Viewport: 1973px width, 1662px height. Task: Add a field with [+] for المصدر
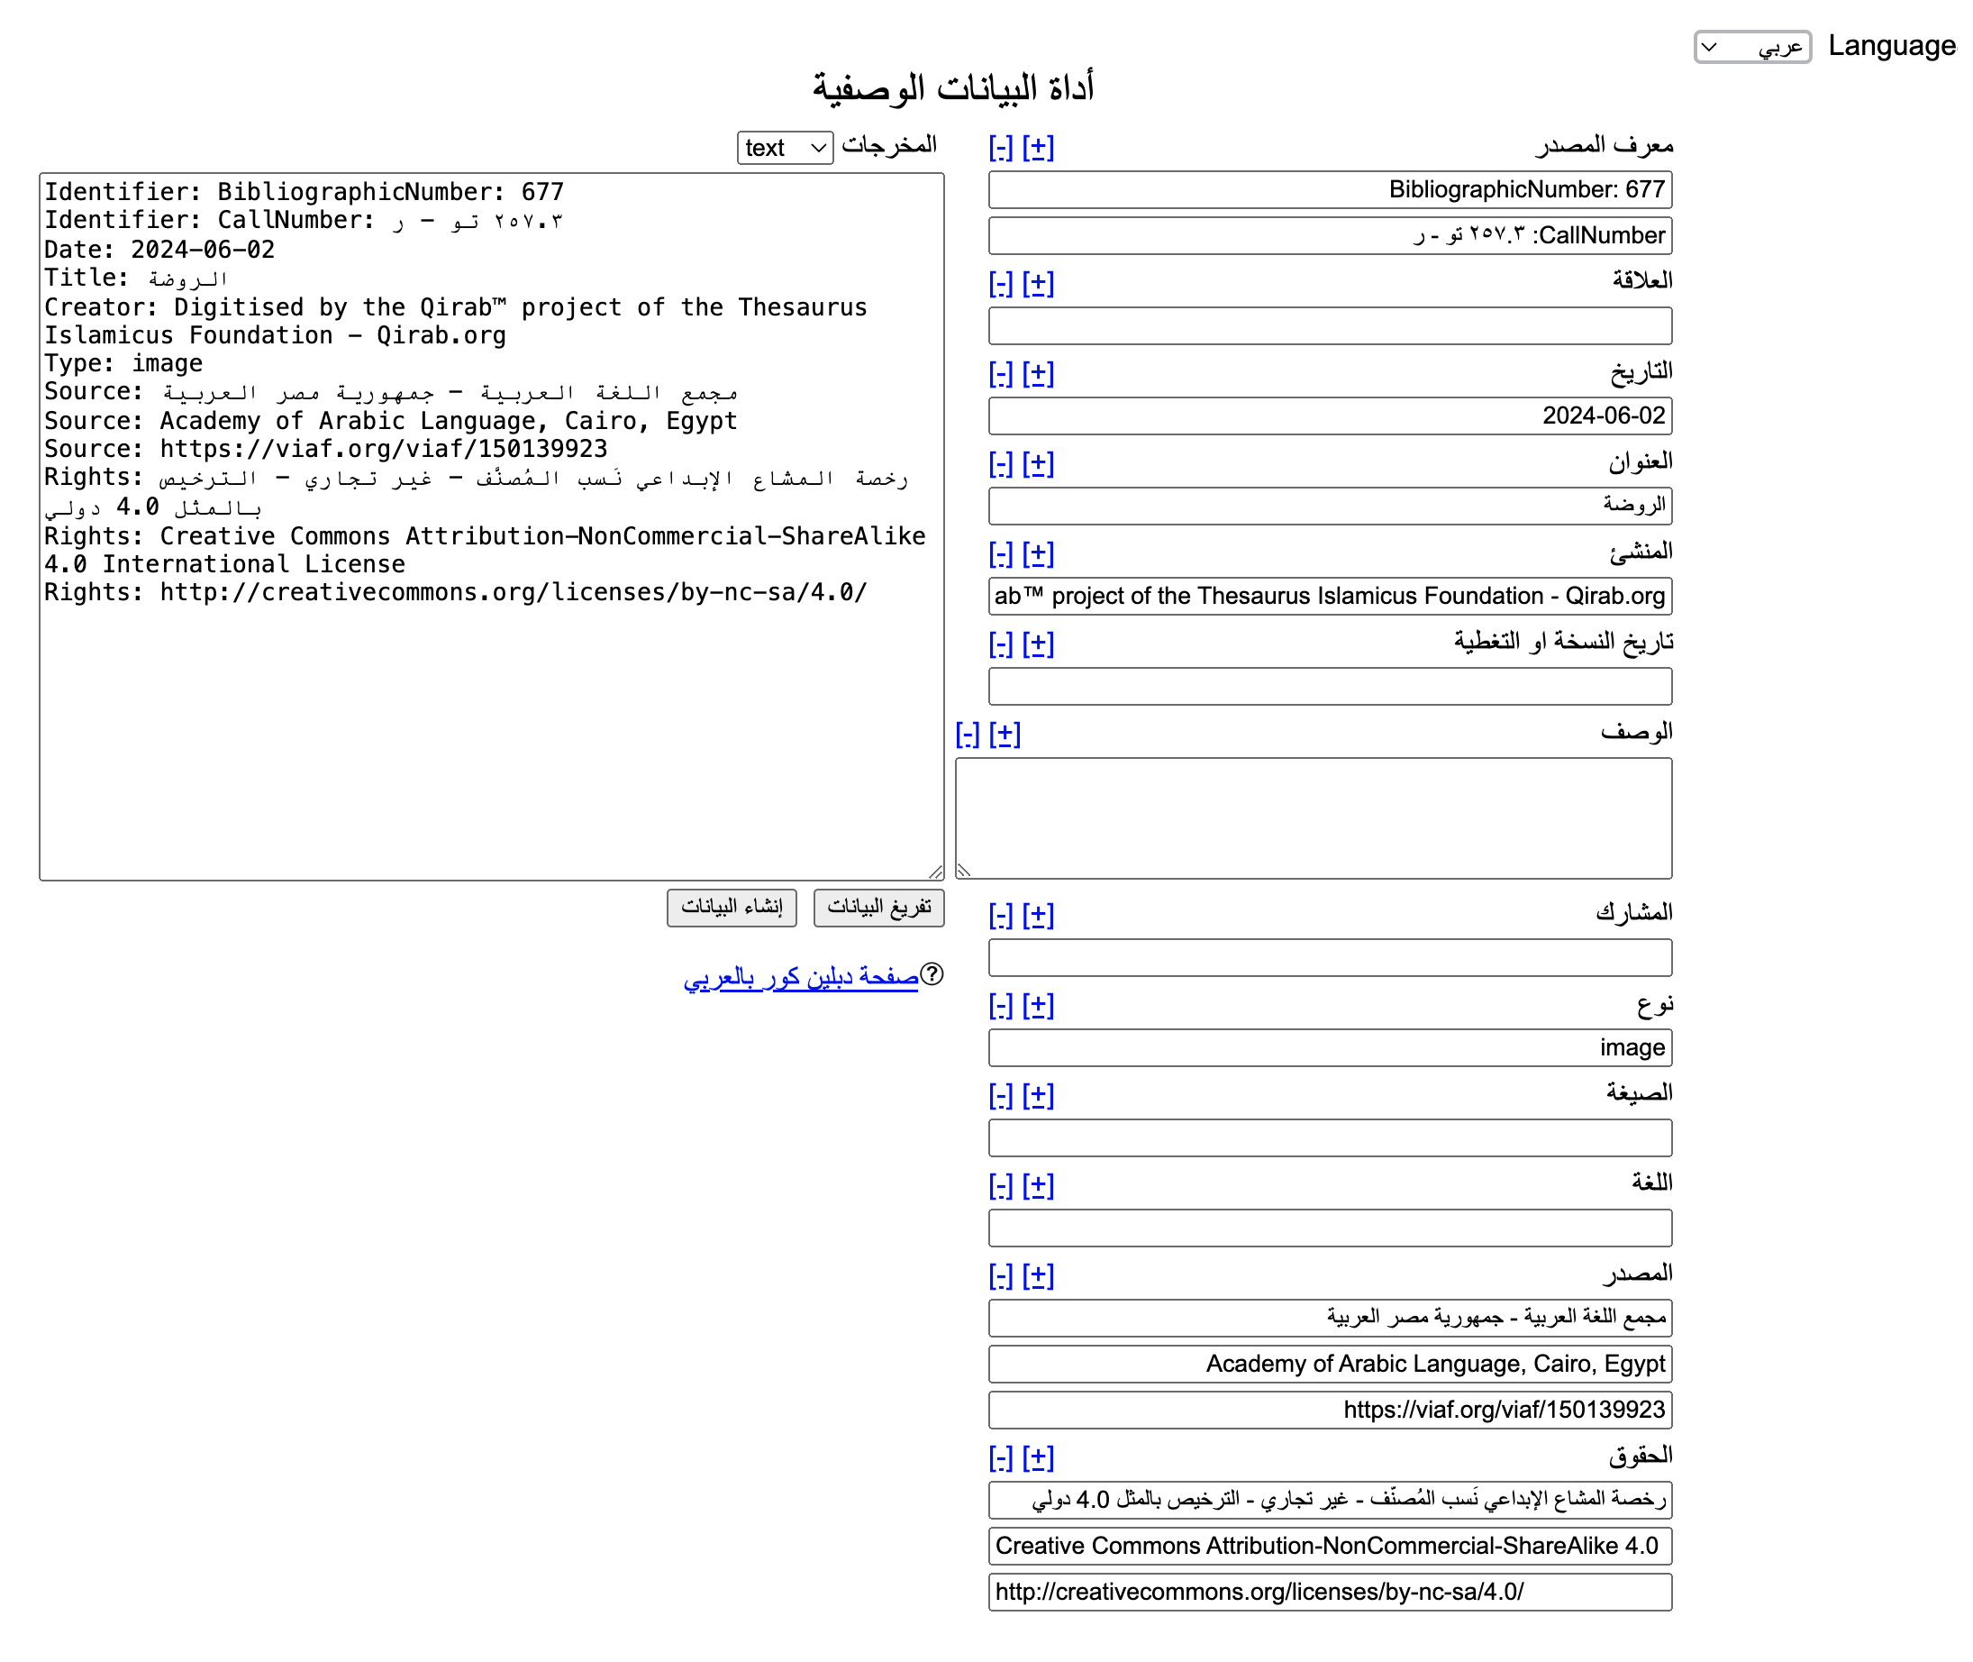(1038, 1276)
